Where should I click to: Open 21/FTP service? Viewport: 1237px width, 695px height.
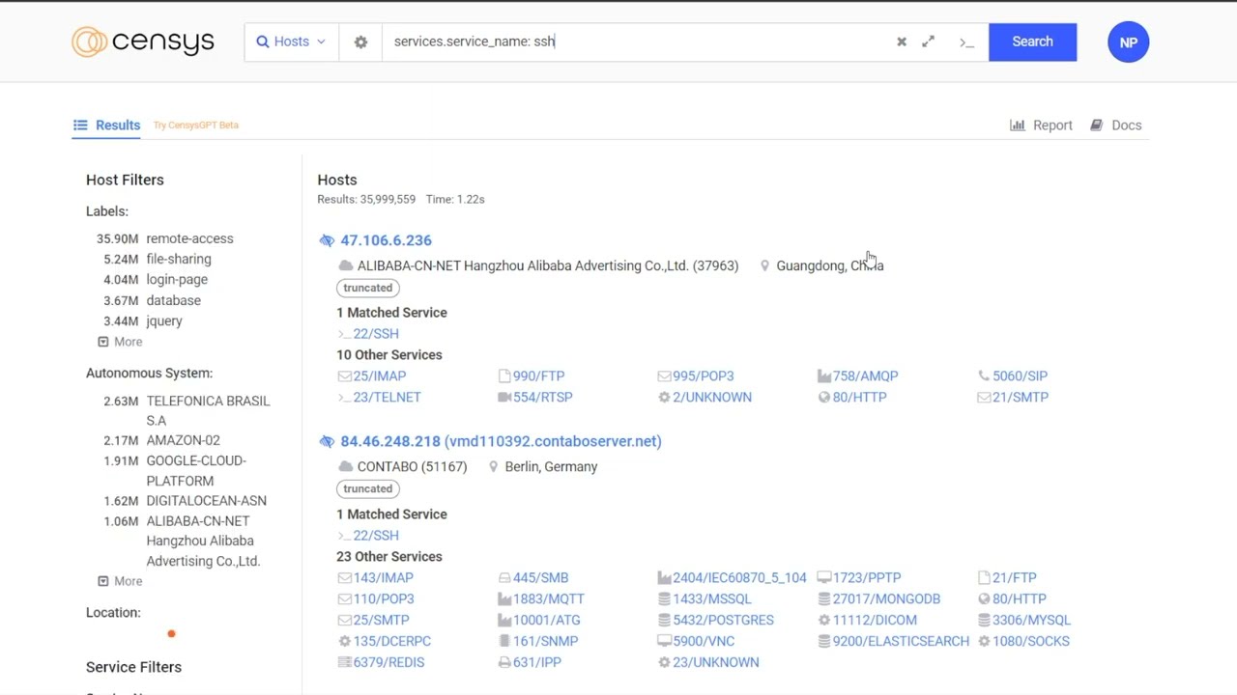pyautogui.click(x=1006, y=577)
